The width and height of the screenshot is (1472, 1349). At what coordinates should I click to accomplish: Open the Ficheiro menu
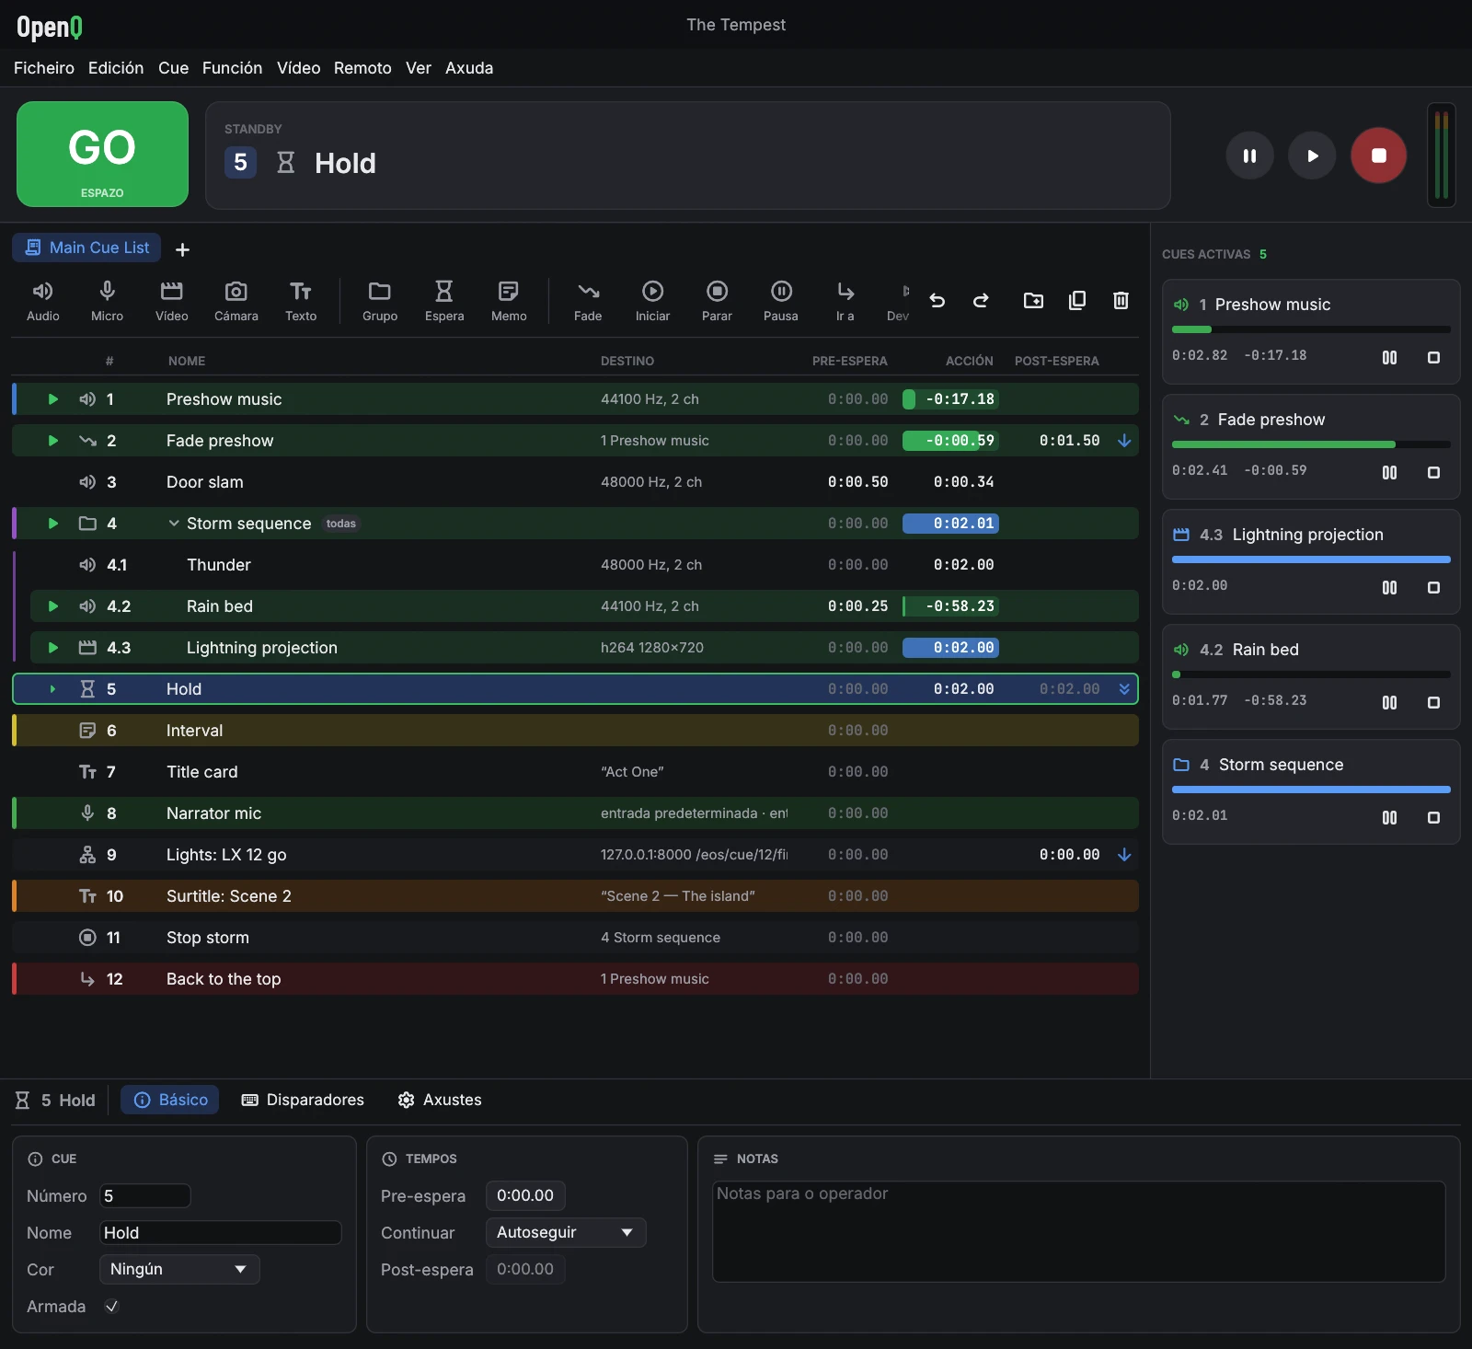[44, 68]
